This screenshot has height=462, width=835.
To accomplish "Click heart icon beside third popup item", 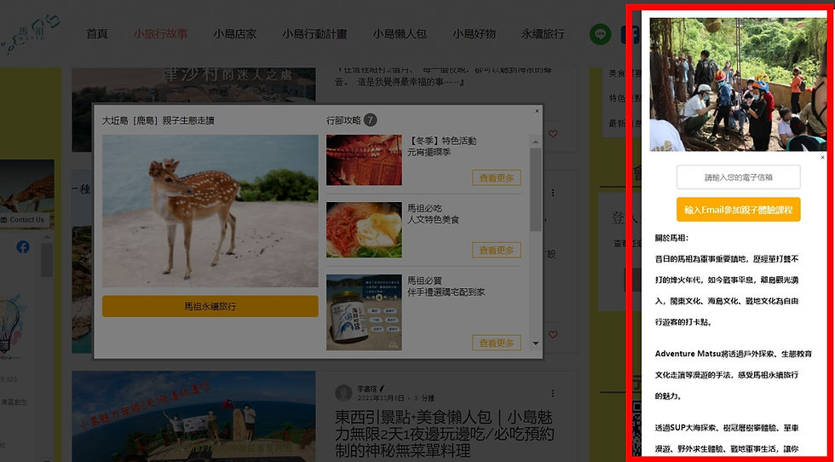I will pos(553,335).
